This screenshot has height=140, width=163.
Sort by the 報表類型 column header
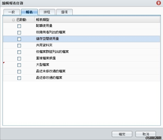point(97,19)
